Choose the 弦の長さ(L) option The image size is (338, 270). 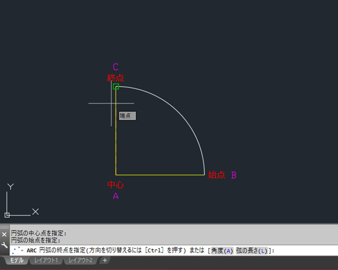[x=252, y=251]
